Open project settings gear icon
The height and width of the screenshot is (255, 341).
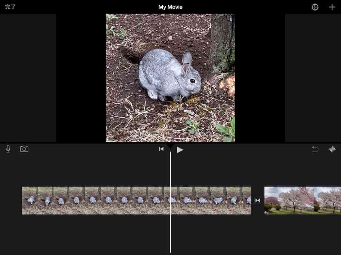click(x=315, y=7)
